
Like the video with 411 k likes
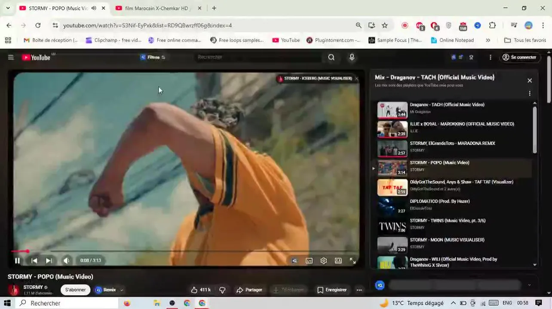[201, 290]
